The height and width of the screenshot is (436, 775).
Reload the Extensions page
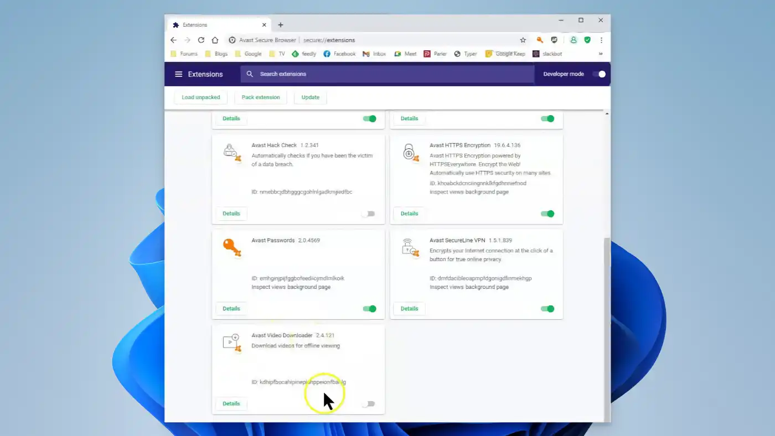tap(201, 40)
